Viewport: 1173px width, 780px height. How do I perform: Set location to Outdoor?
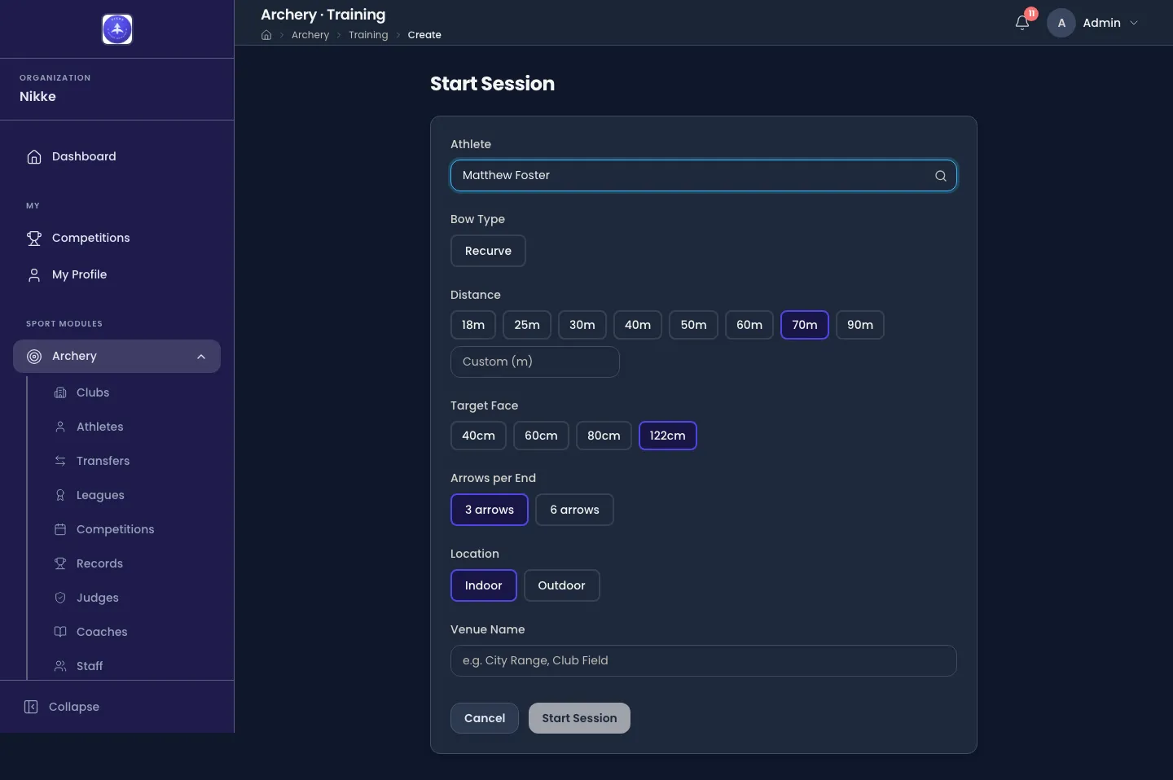click(562, 585)
